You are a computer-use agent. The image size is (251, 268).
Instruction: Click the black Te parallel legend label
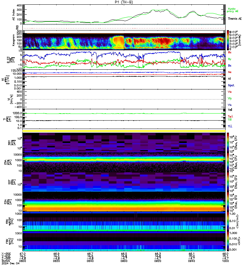(x=230, y=110)
